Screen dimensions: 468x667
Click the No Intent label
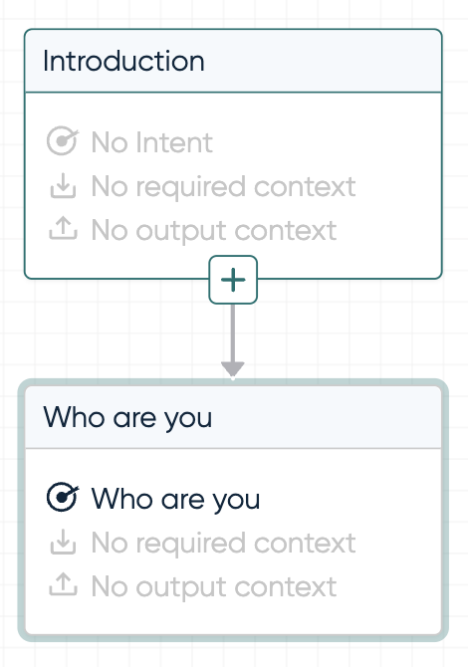coord(152,142)
